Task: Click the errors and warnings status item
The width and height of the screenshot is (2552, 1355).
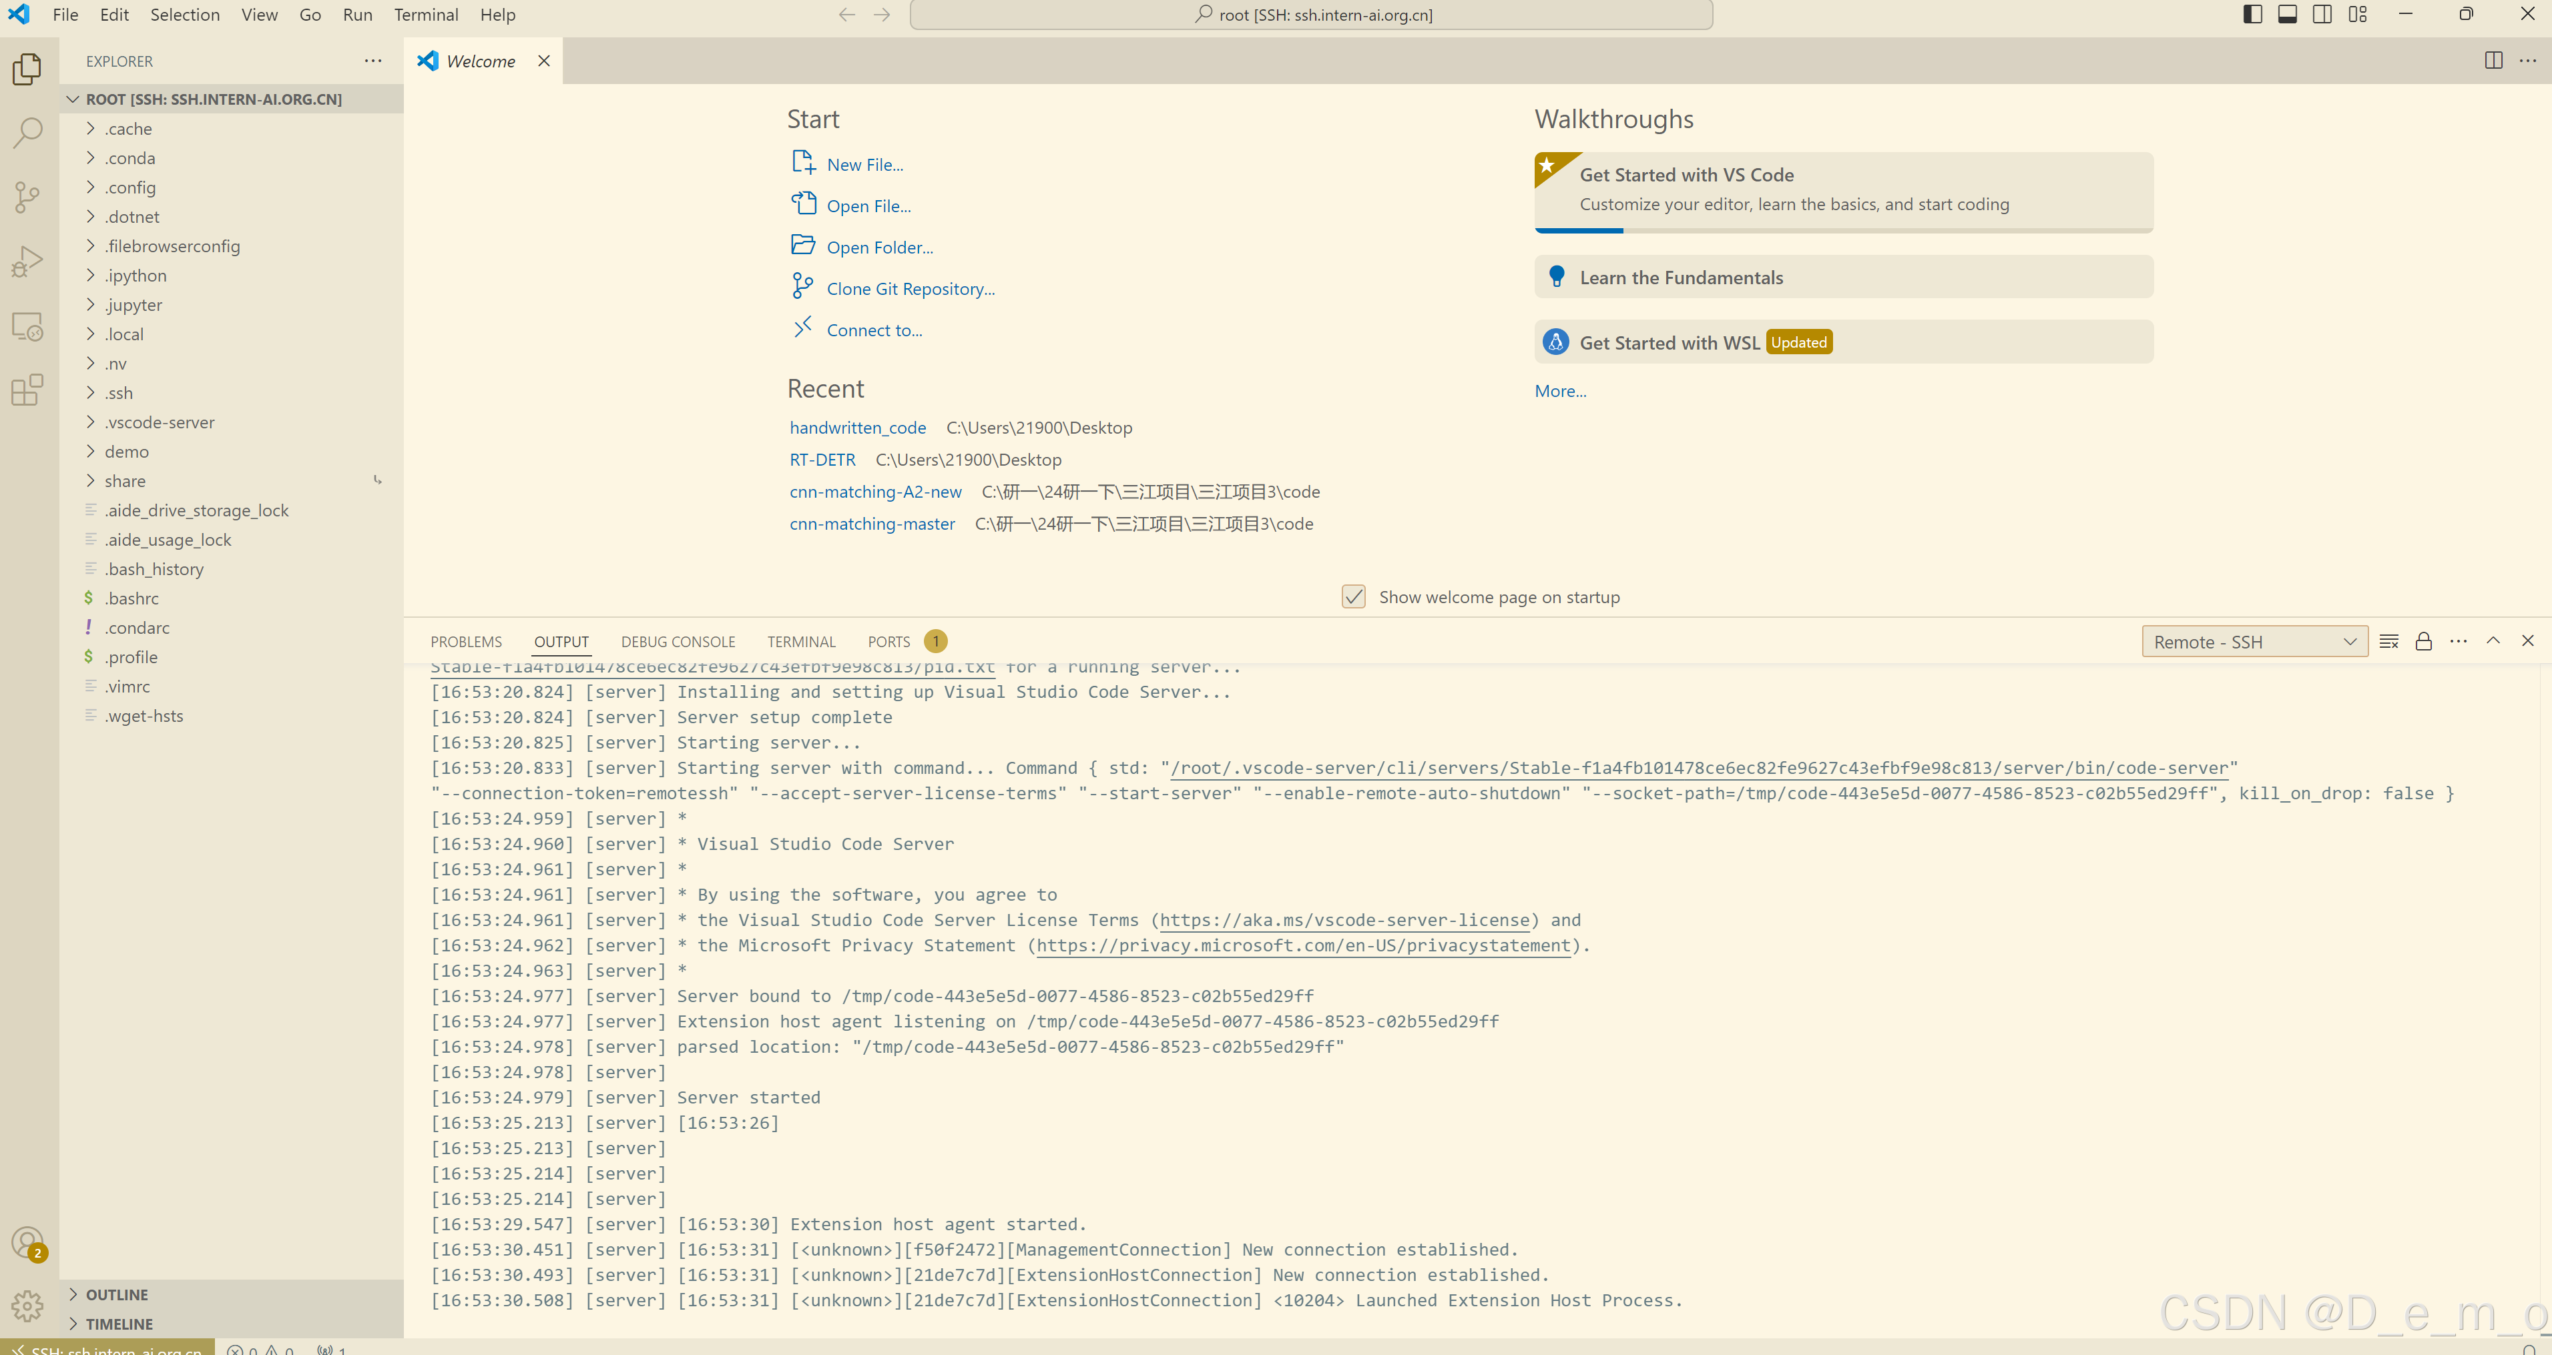Action: click(260, 1348)
